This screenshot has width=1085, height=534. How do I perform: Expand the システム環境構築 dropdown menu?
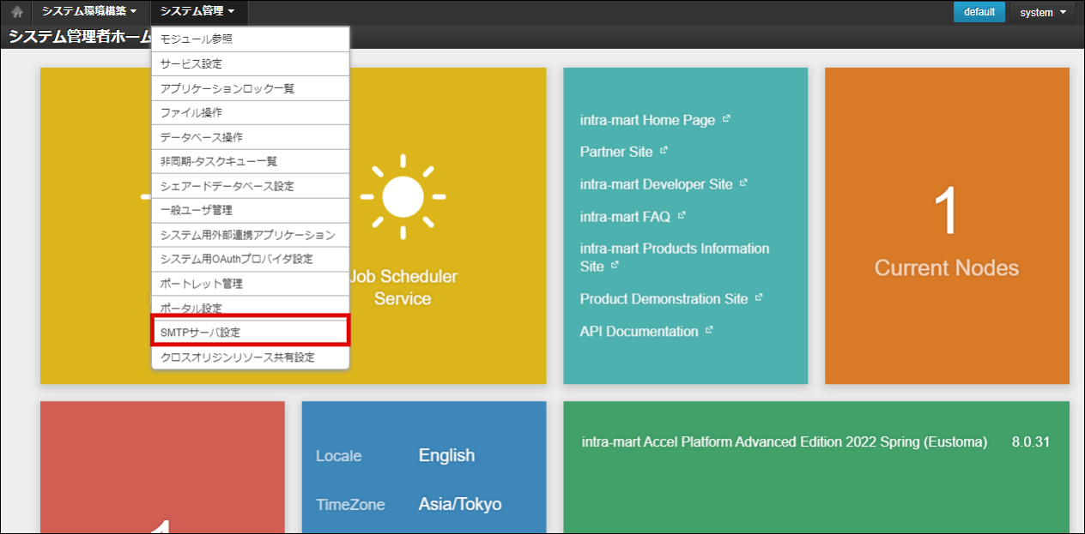(x=89, y=12)
